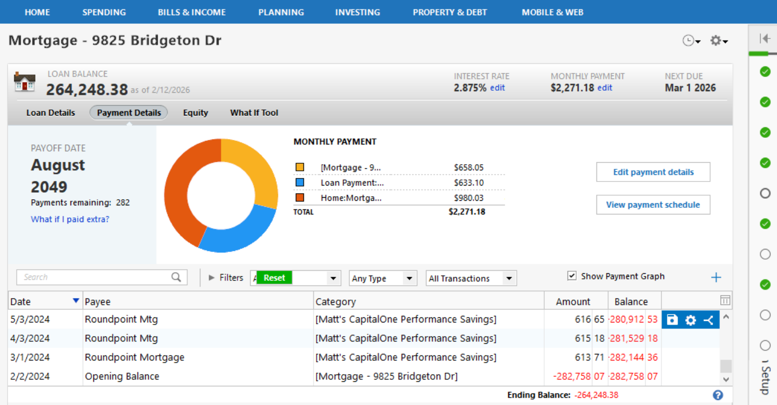Image resolution: width=777 pixels, height=405 pixels.
Task: Open the transaction gear options icon
Action: [690, 320]
